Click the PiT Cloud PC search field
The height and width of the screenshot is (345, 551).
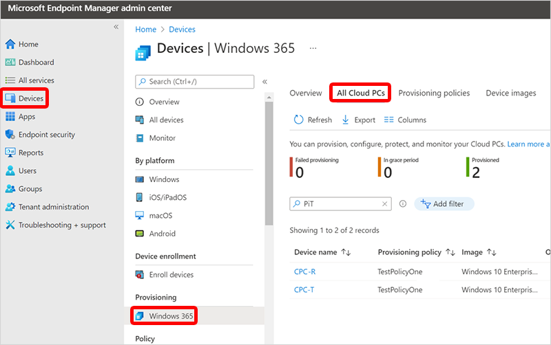click(x=340, y=203)
